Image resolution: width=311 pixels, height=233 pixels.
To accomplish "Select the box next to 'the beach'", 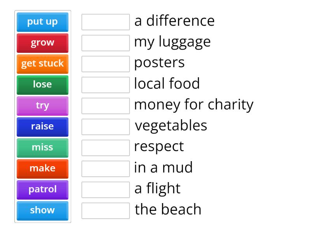I will (x=105, y=211).
